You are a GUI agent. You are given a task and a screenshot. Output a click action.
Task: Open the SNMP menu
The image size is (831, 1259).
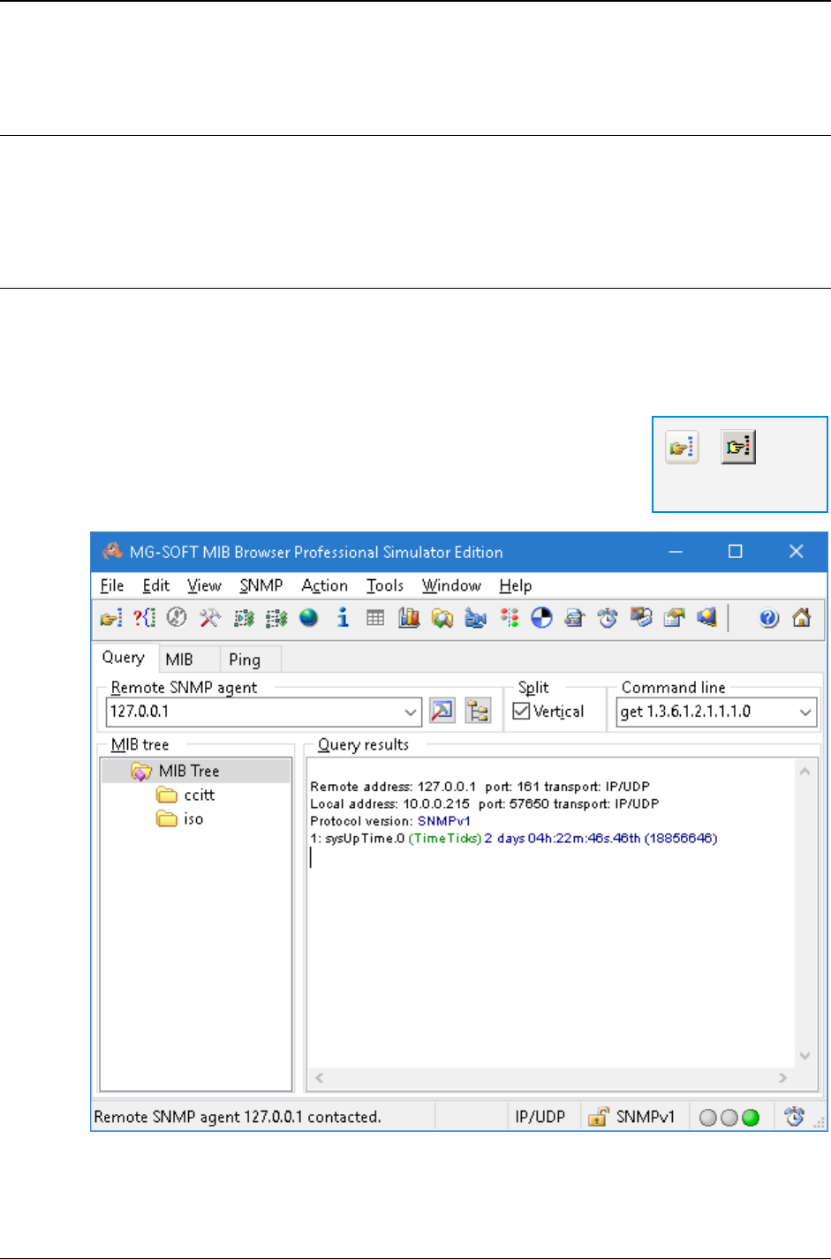pyautogui.click(x=261, y=585)
